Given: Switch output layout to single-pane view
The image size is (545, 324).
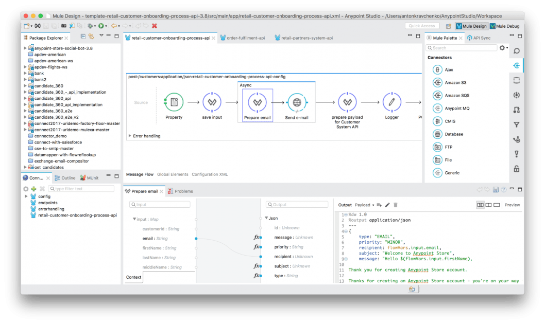Looking at the screenshot, I should coord(497,205).
